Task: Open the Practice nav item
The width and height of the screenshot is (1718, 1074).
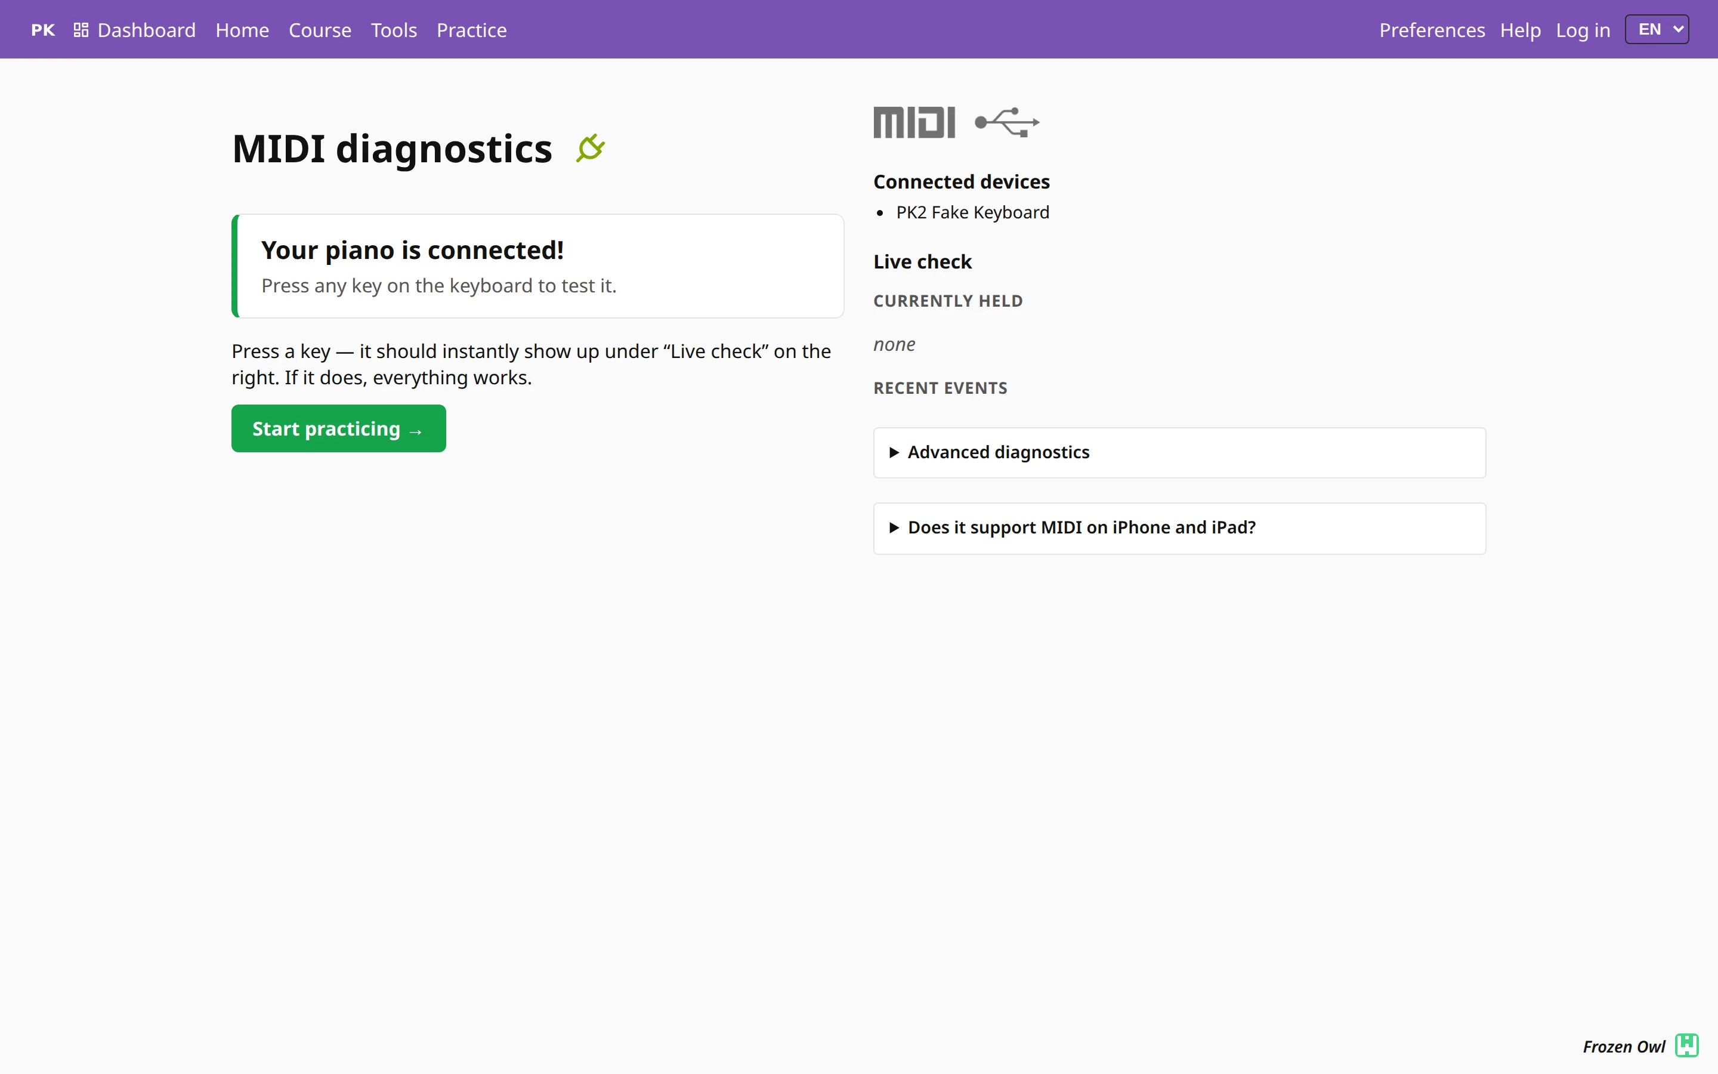Action: click(471, 30)
